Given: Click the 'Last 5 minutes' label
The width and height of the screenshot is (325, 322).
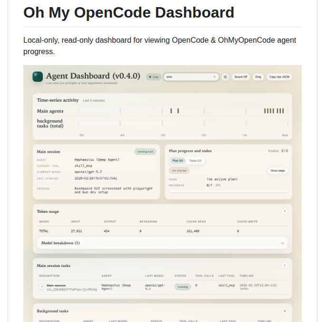Looking at the screenshot, I should coord(94,101).
